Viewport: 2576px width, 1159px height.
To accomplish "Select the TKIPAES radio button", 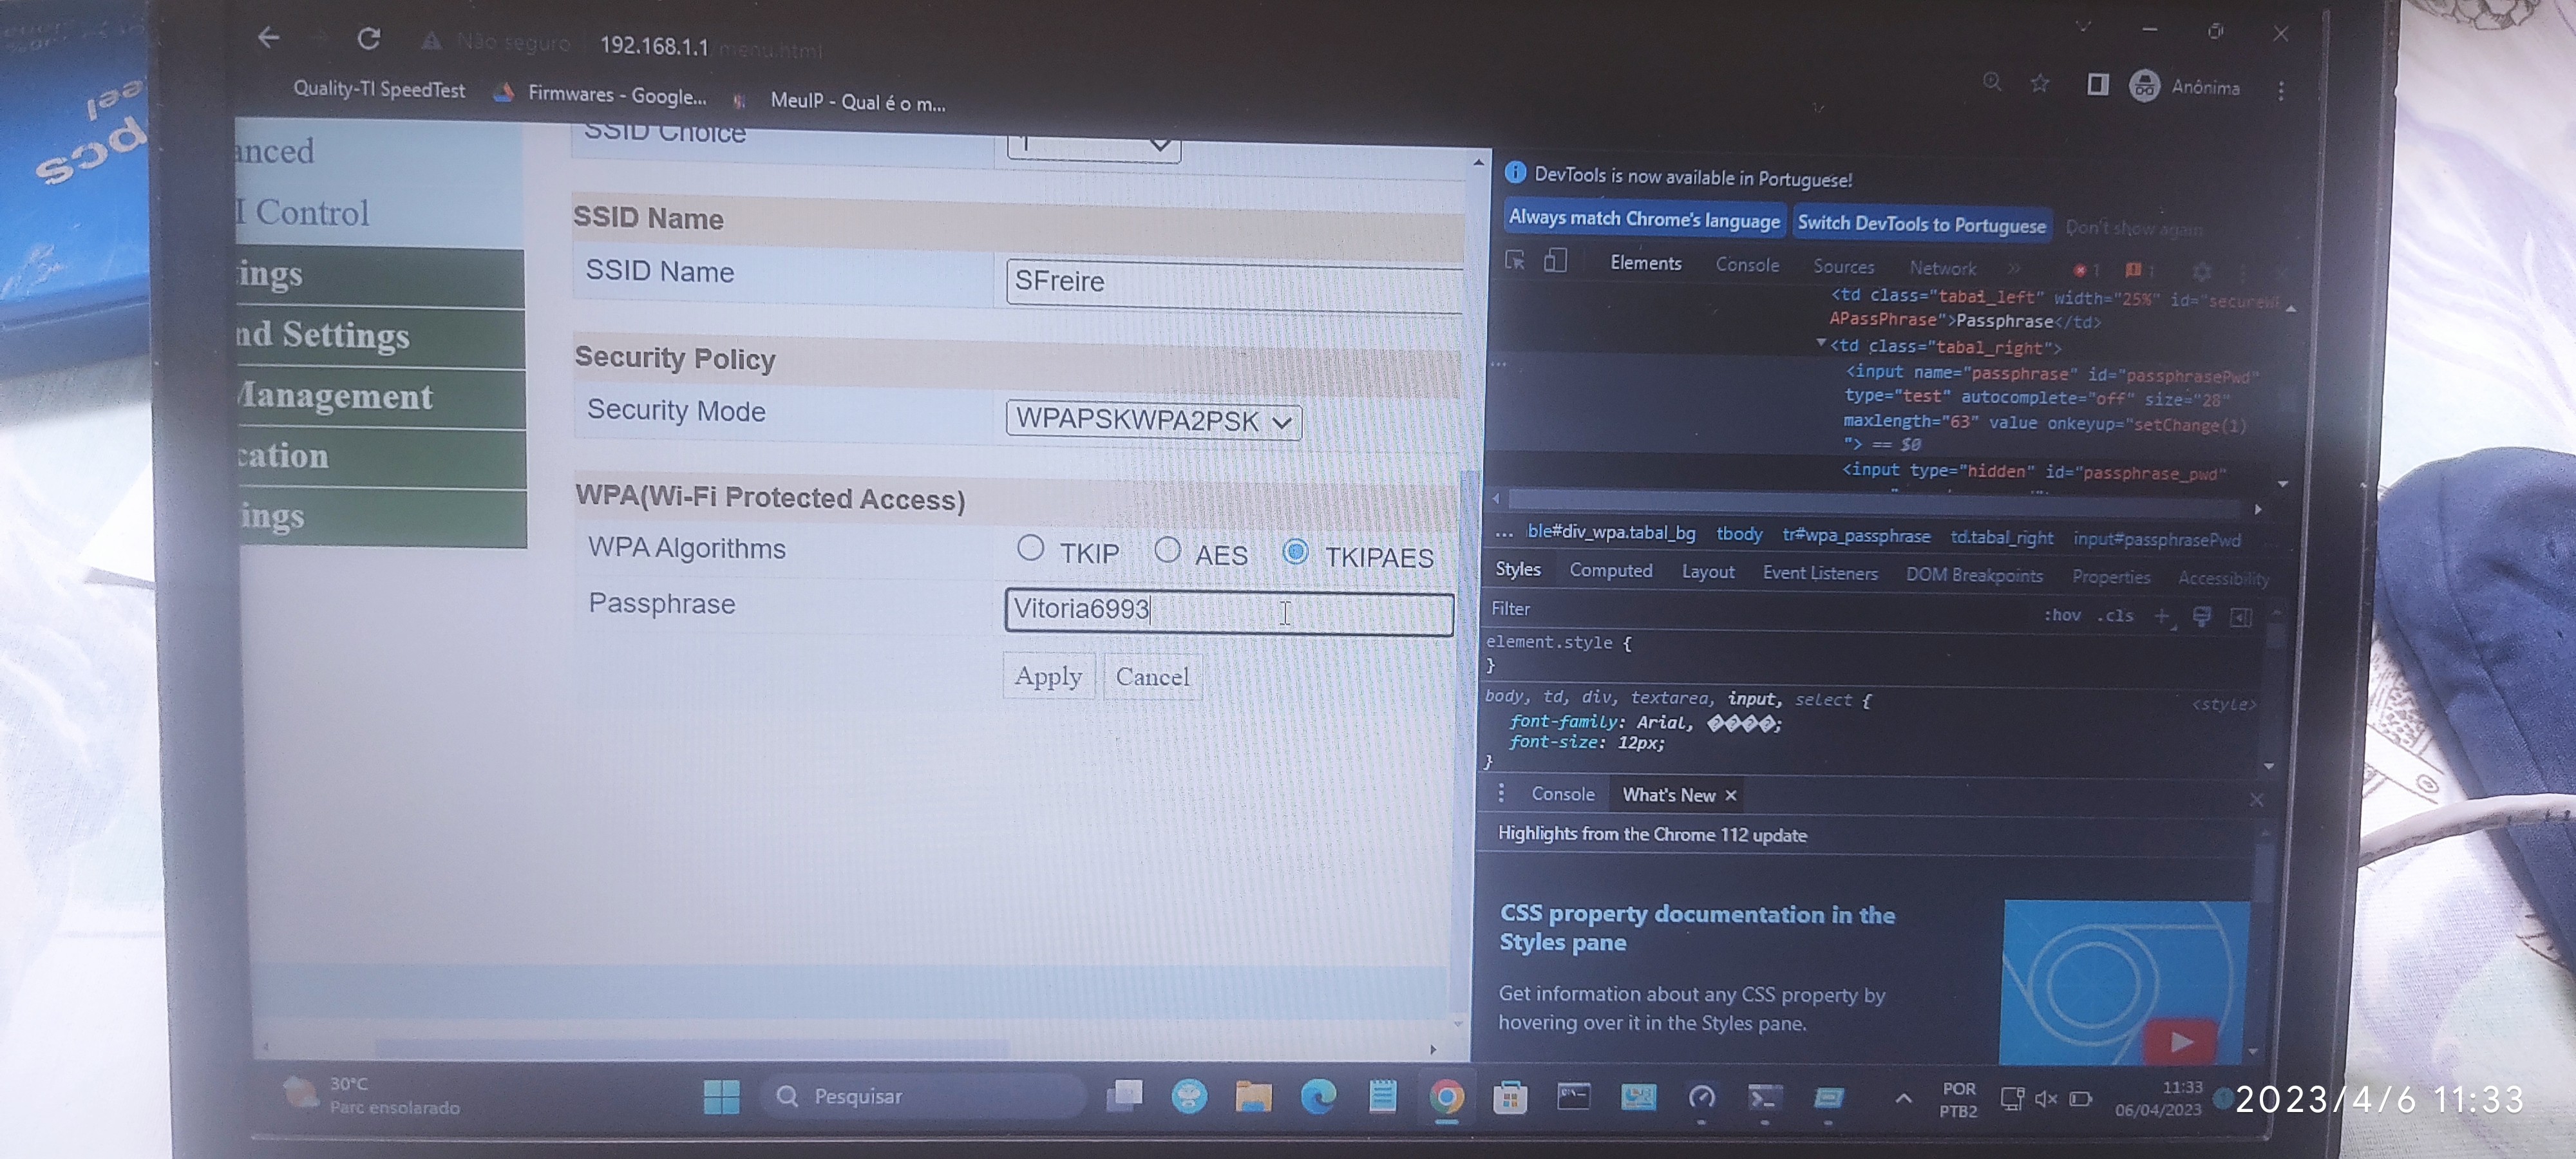I will tap(1295, 552).
